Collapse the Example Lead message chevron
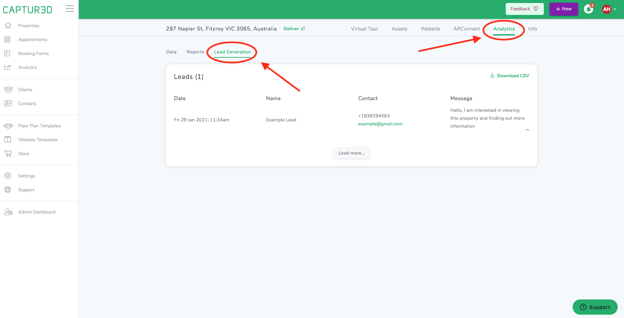Image resolution: width=624 pixels, height=318 pixels. [528, 130]
